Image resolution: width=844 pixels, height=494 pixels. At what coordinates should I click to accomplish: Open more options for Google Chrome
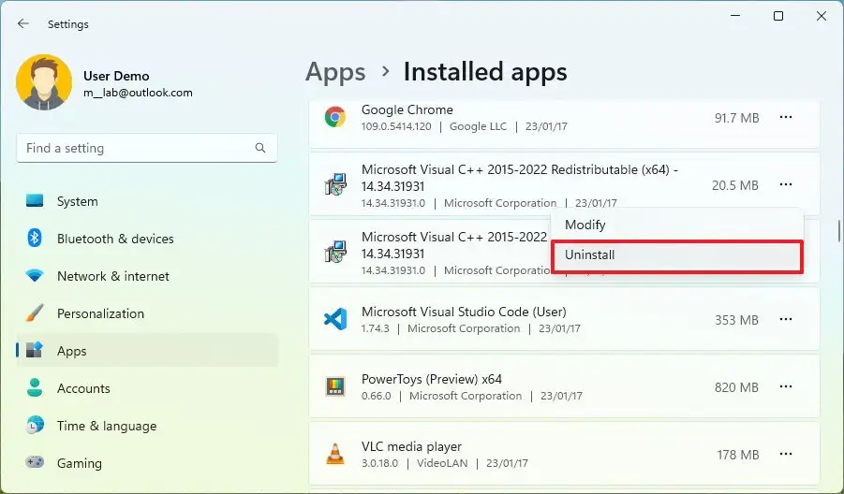[786, 117]
